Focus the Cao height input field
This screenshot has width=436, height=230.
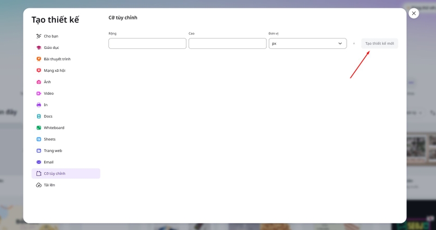click(227, 43)
